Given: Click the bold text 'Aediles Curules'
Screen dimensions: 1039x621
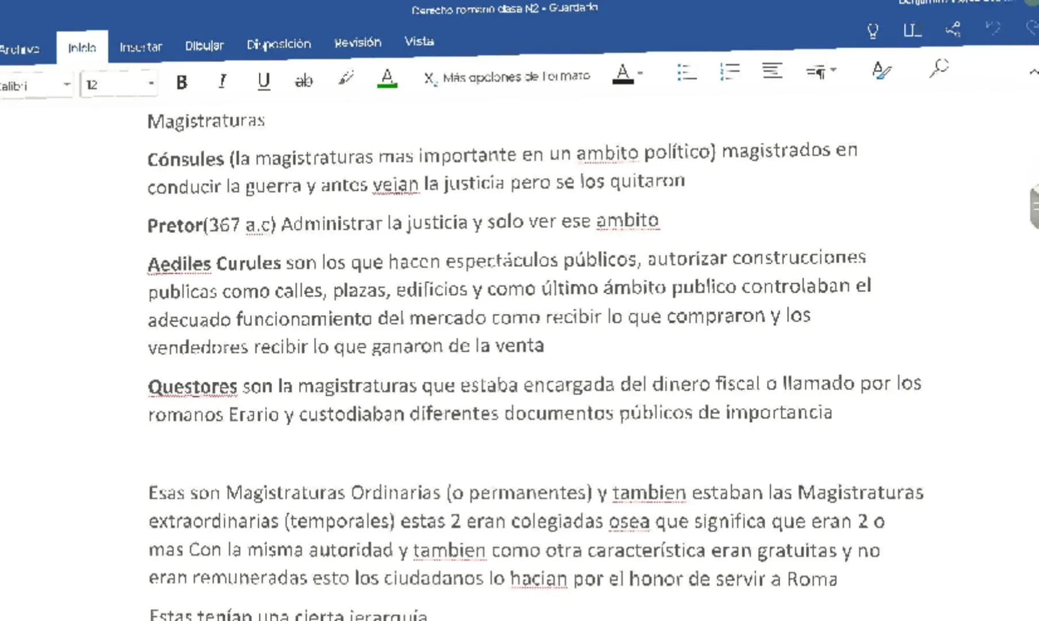Looking at the screenshot, I should tap(214, 264).
